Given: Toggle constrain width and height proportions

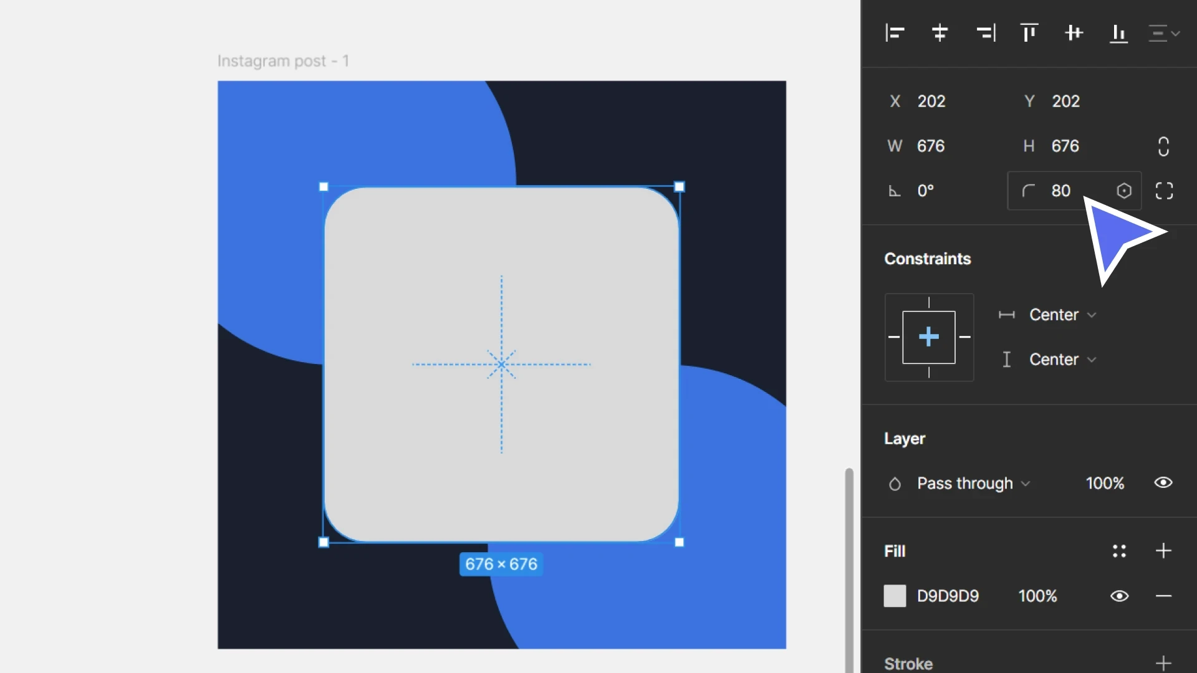Looking at the screenshot, I should [1163, 146].
